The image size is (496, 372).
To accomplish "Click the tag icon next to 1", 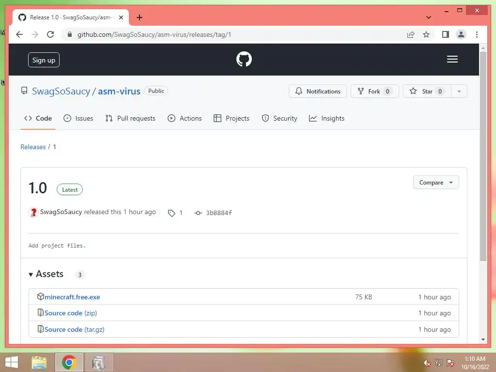I will (x=171, y=213).
